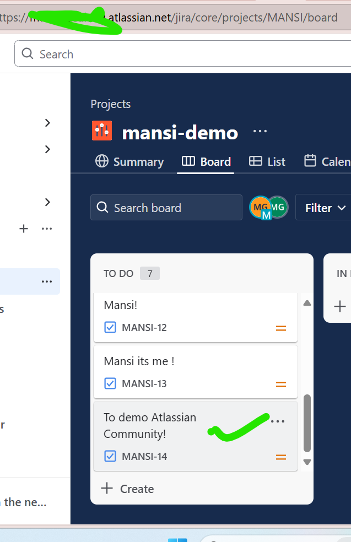351x542 pixels.
Task: Click the TO DO issue count badge 7
Action: click(150, 273)
